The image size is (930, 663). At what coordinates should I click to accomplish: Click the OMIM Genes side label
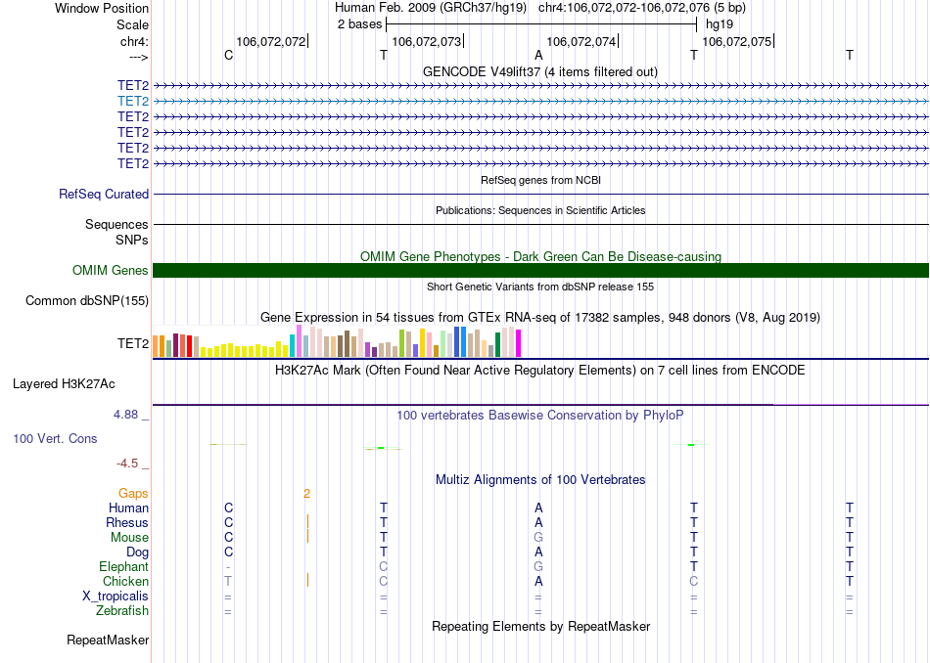pos(111,270)
